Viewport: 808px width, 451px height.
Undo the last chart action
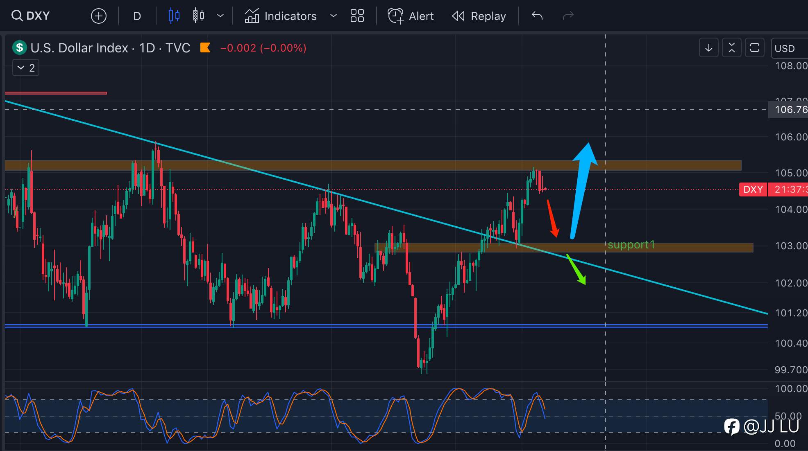click(537, 16)
